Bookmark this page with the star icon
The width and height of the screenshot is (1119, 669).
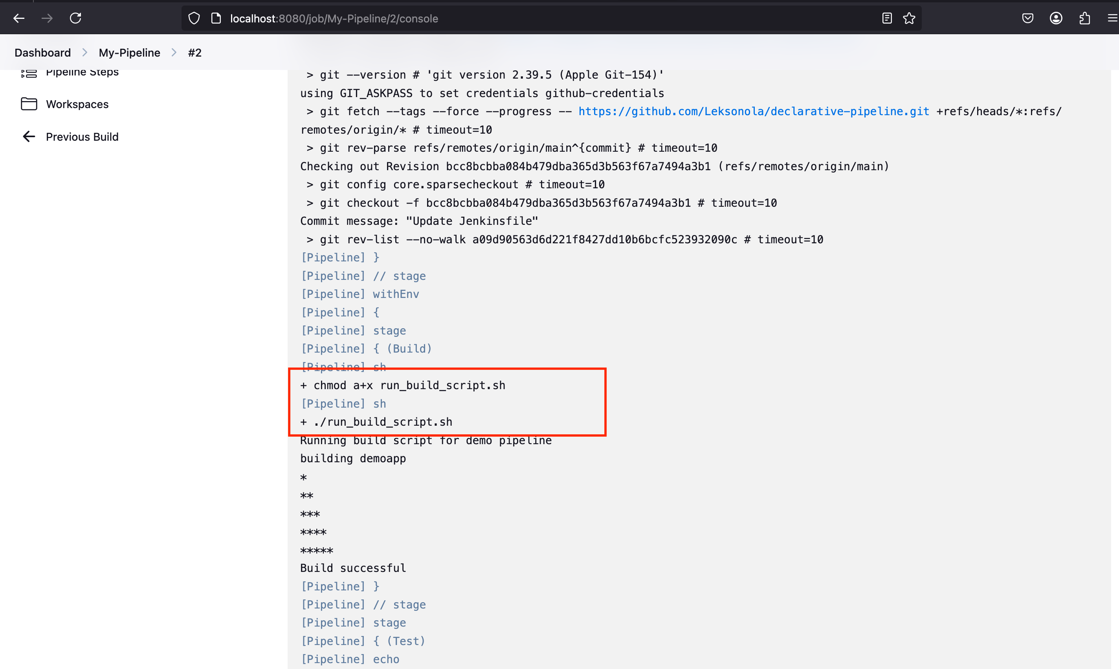tap(909, 18)
